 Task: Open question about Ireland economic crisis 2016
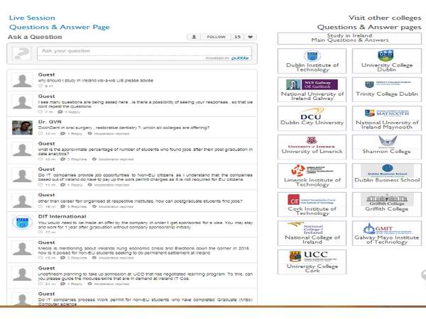[x=144, y=250]
